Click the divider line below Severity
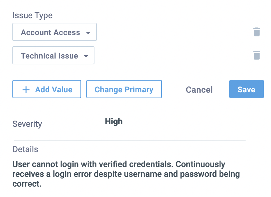This screenshot has height=197, width=271. tap(130, 141)
